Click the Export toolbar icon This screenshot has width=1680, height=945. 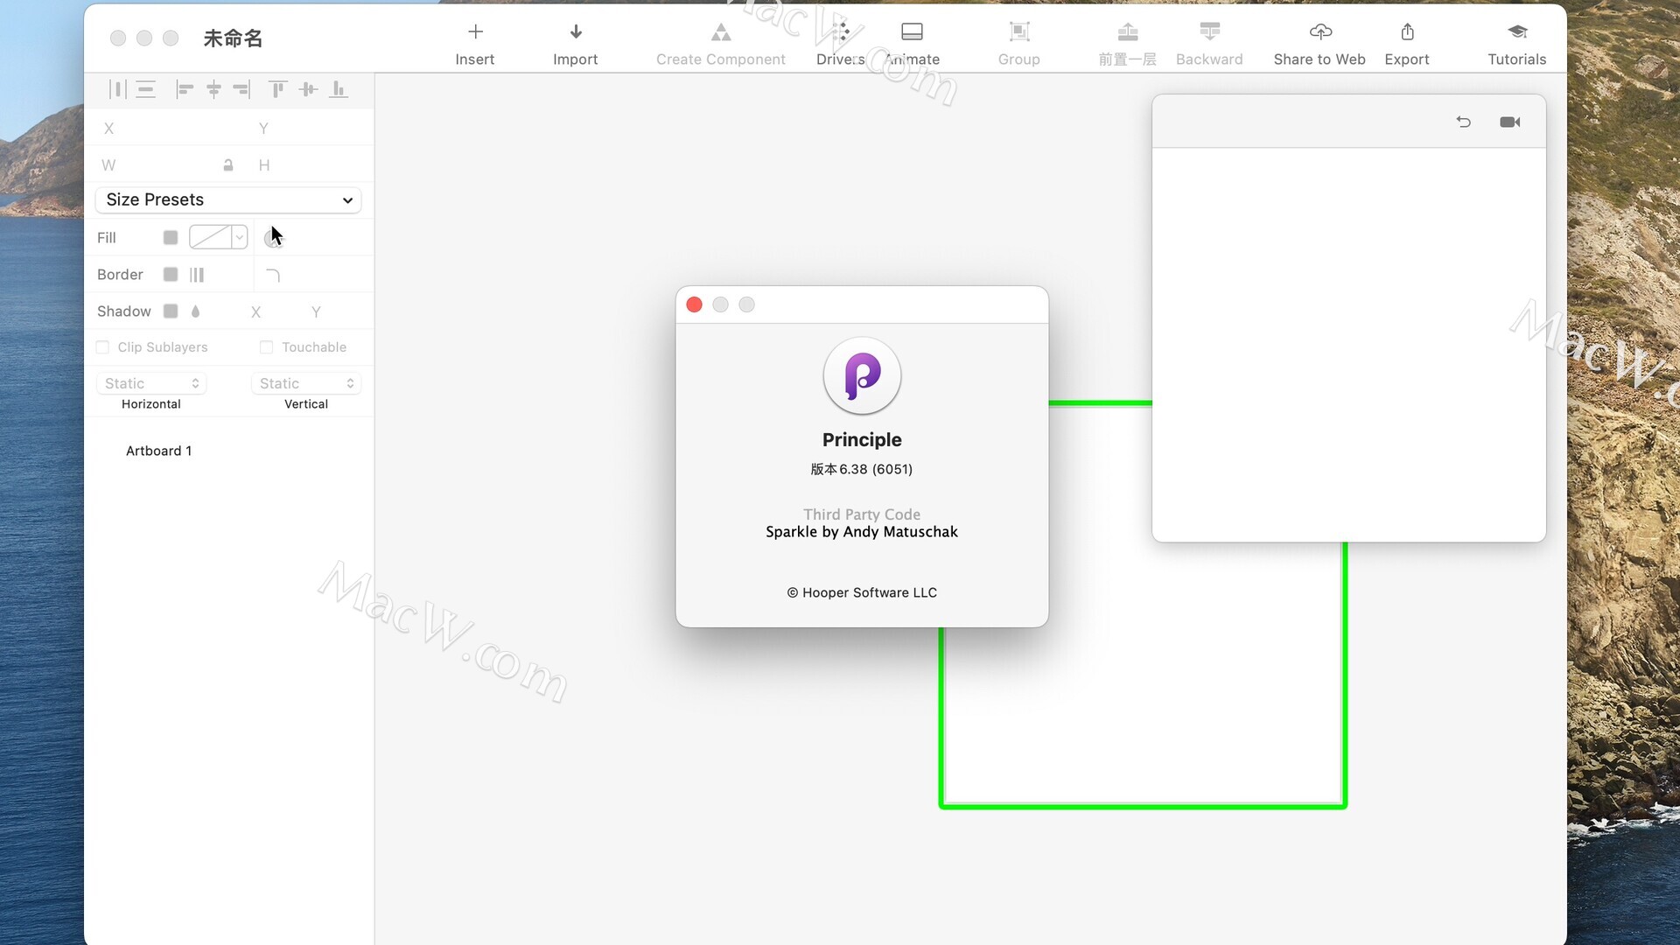1407,32
